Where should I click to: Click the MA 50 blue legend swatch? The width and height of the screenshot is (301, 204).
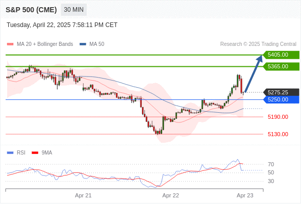[83, 44]
